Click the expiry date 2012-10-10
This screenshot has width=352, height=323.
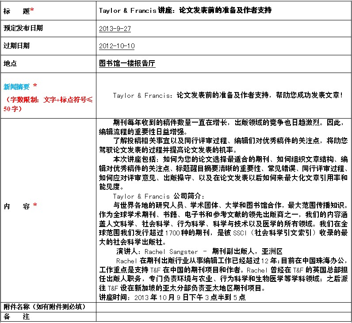point(117,46)
